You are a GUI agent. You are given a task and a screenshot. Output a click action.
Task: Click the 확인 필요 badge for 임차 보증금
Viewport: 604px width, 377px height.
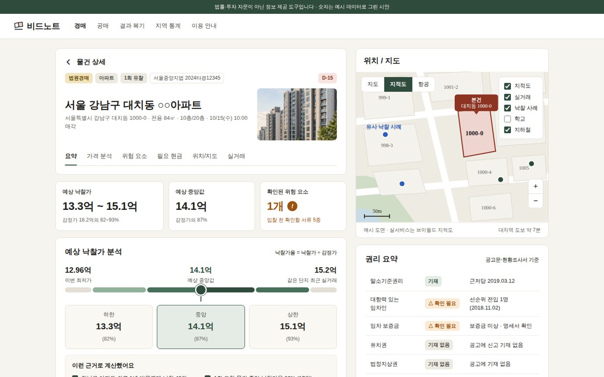(x=442, y=326)
